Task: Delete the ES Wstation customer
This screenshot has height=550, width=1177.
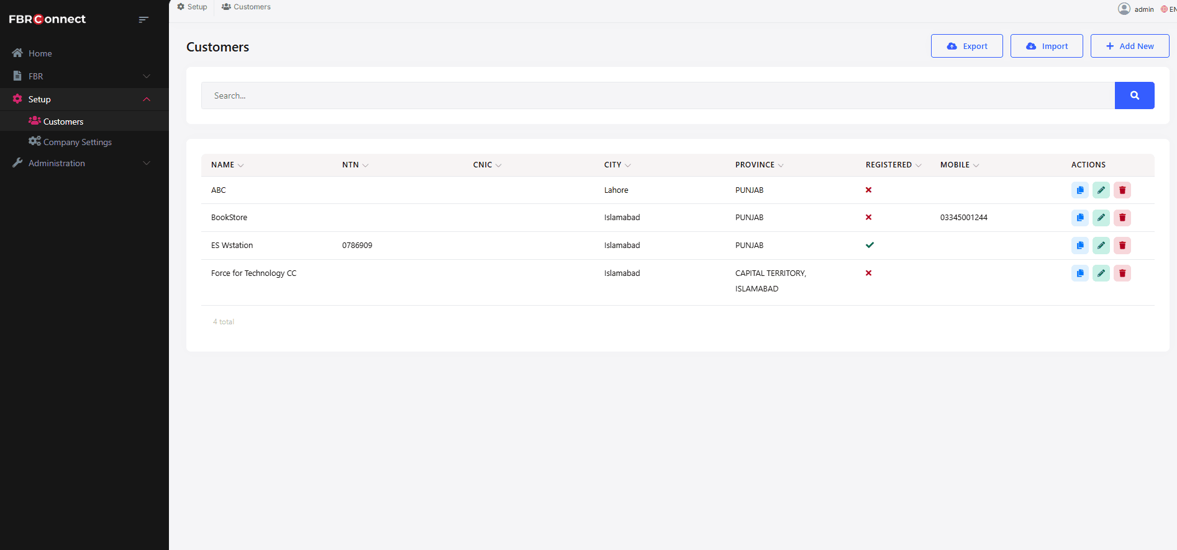Action: (1122, 246)
